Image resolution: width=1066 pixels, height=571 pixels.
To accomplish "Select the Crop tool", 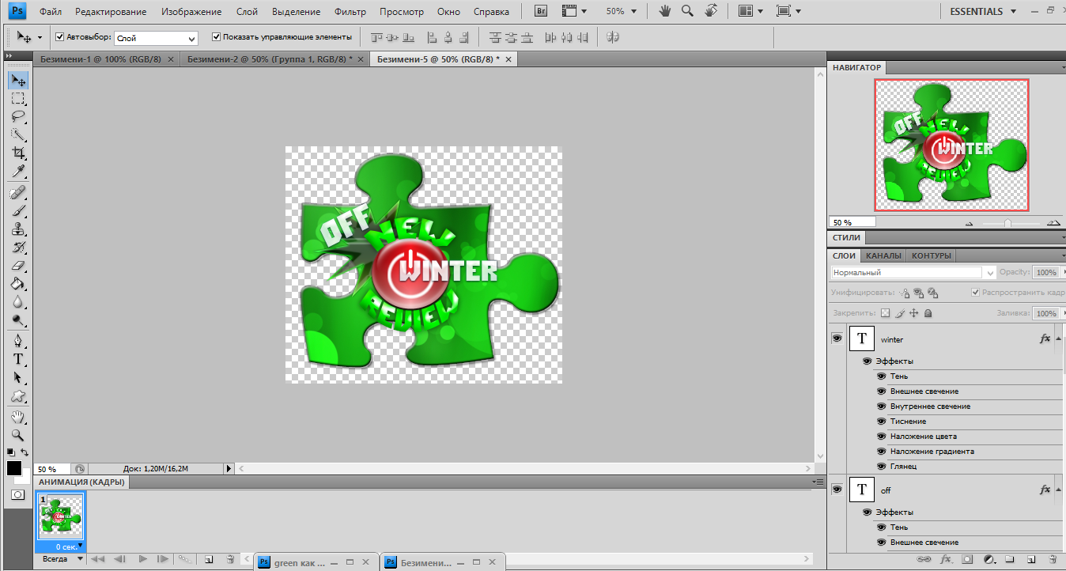I will [x=17, y=153].
